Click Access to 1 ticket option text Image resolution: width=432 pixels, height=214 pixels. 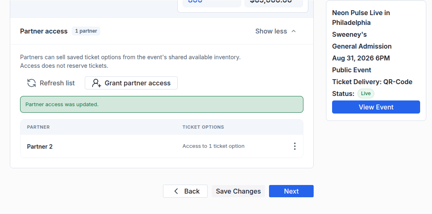(x=213, y=146)
